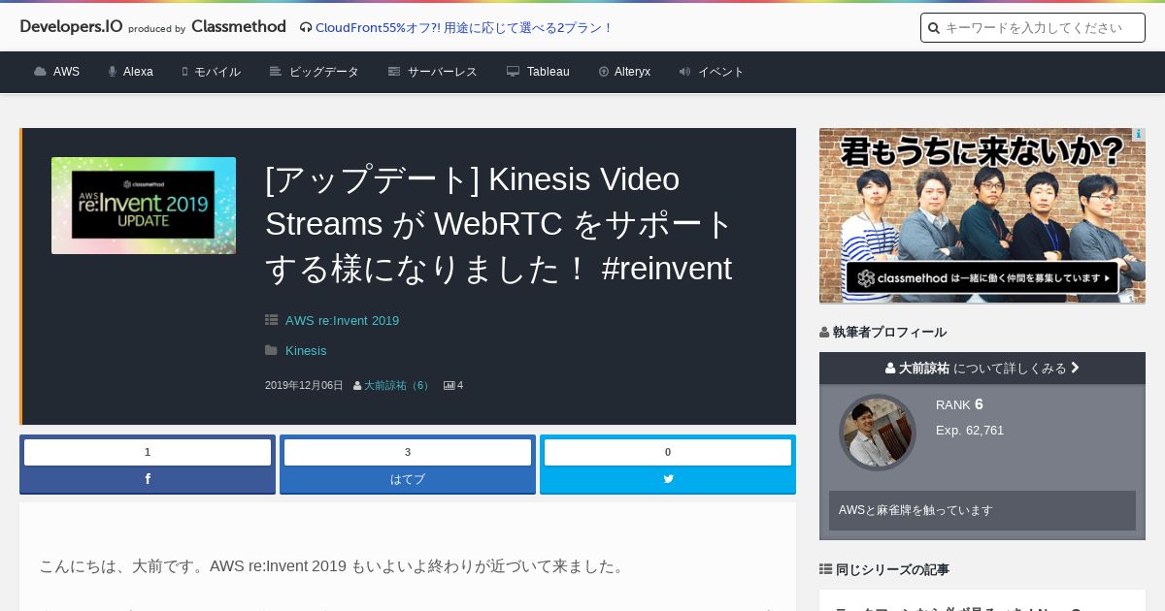Share the article via Twitter bird button

(x=668, y=479)
